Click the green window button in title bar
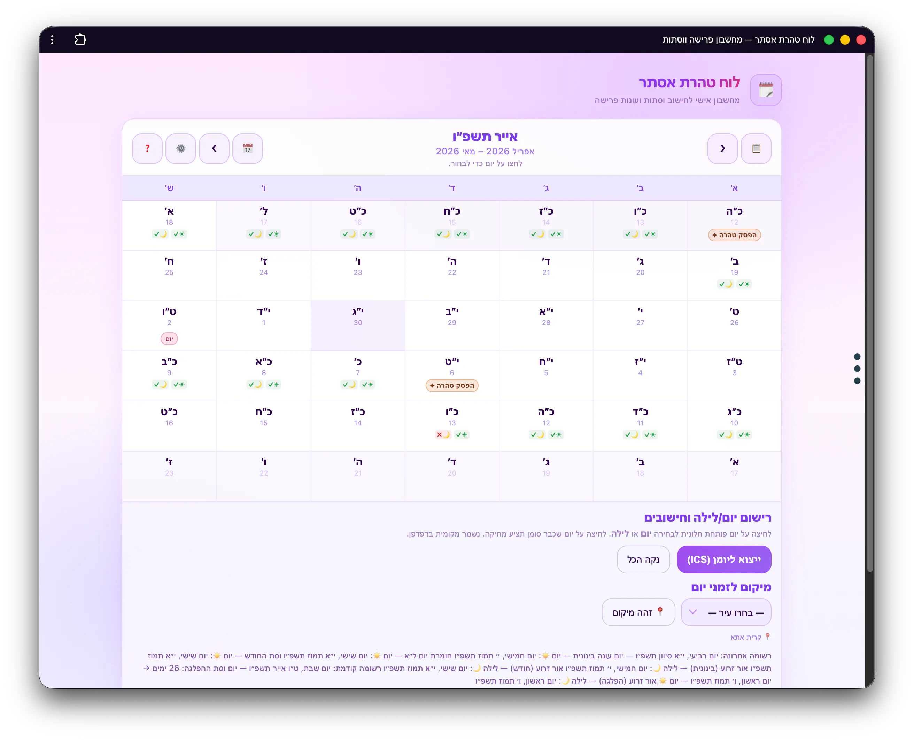This screenshot has height=740, width=914. click(829, 40)
